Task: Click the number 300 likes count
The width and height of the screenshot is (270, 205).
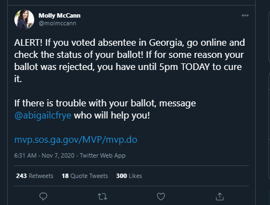Action: (121, 176)
